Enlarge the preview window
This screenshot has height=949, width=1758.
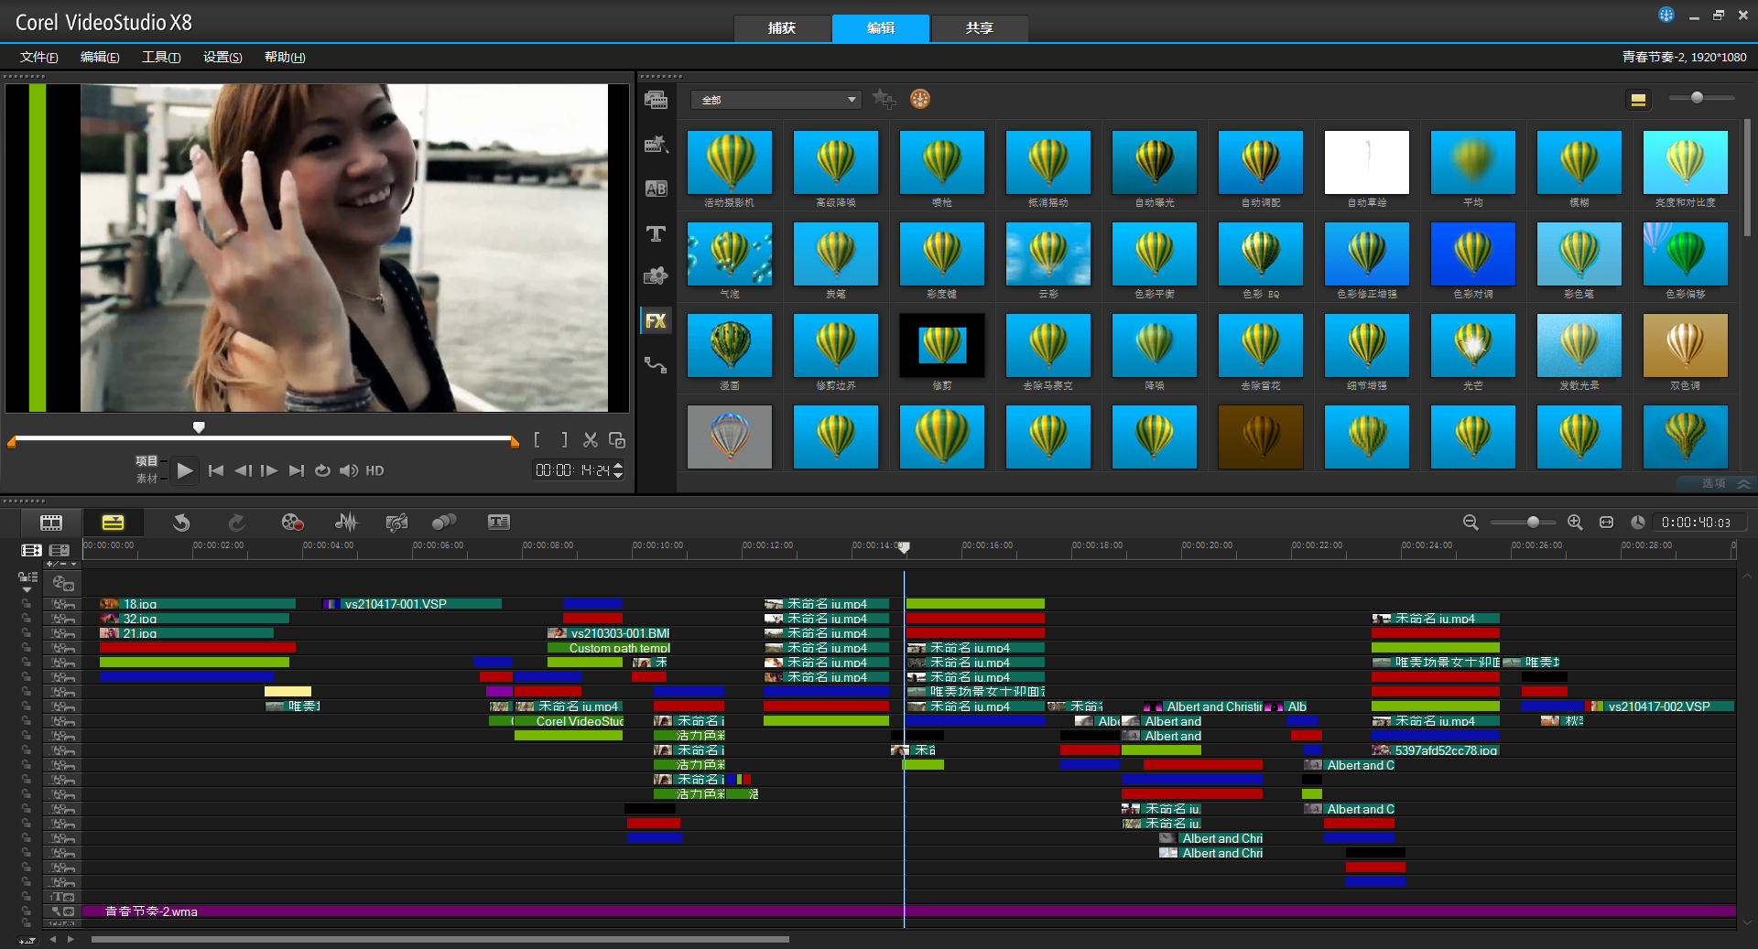pos(617,440)
